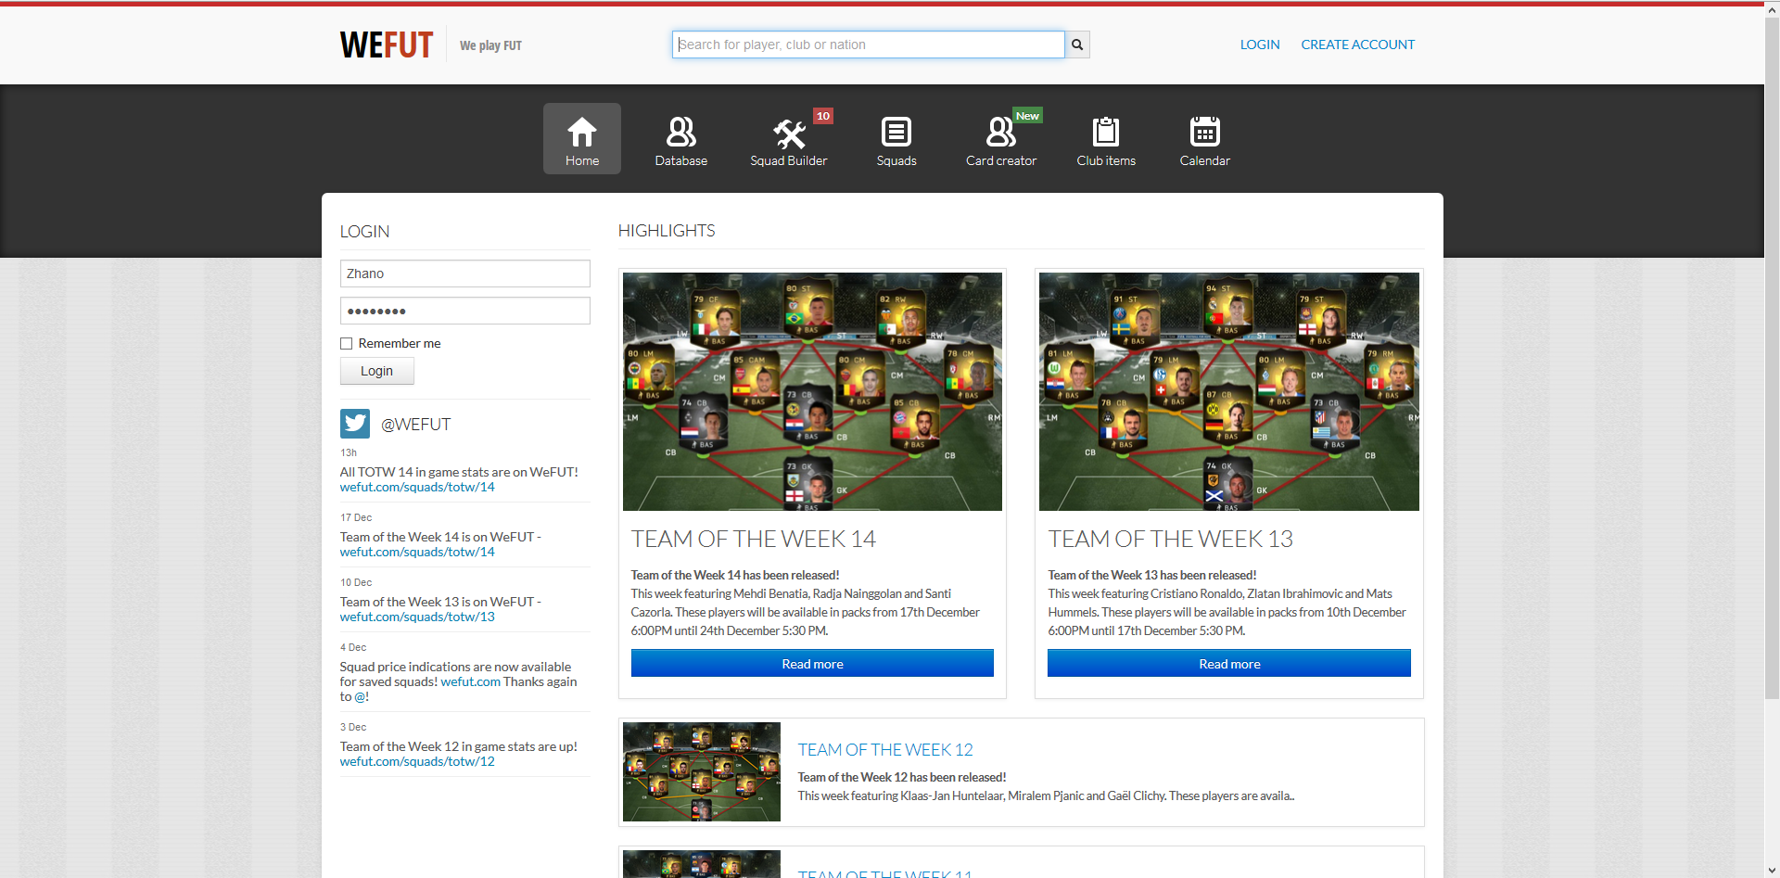Click the Twitter bird icon

tap(355, 424)
